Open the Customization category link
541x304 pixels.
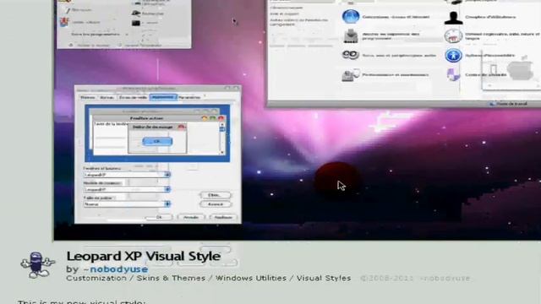pos(96,278)
